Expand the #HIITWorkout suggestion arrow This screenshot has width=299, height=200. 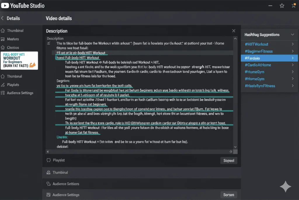click(x=293, y=44)
